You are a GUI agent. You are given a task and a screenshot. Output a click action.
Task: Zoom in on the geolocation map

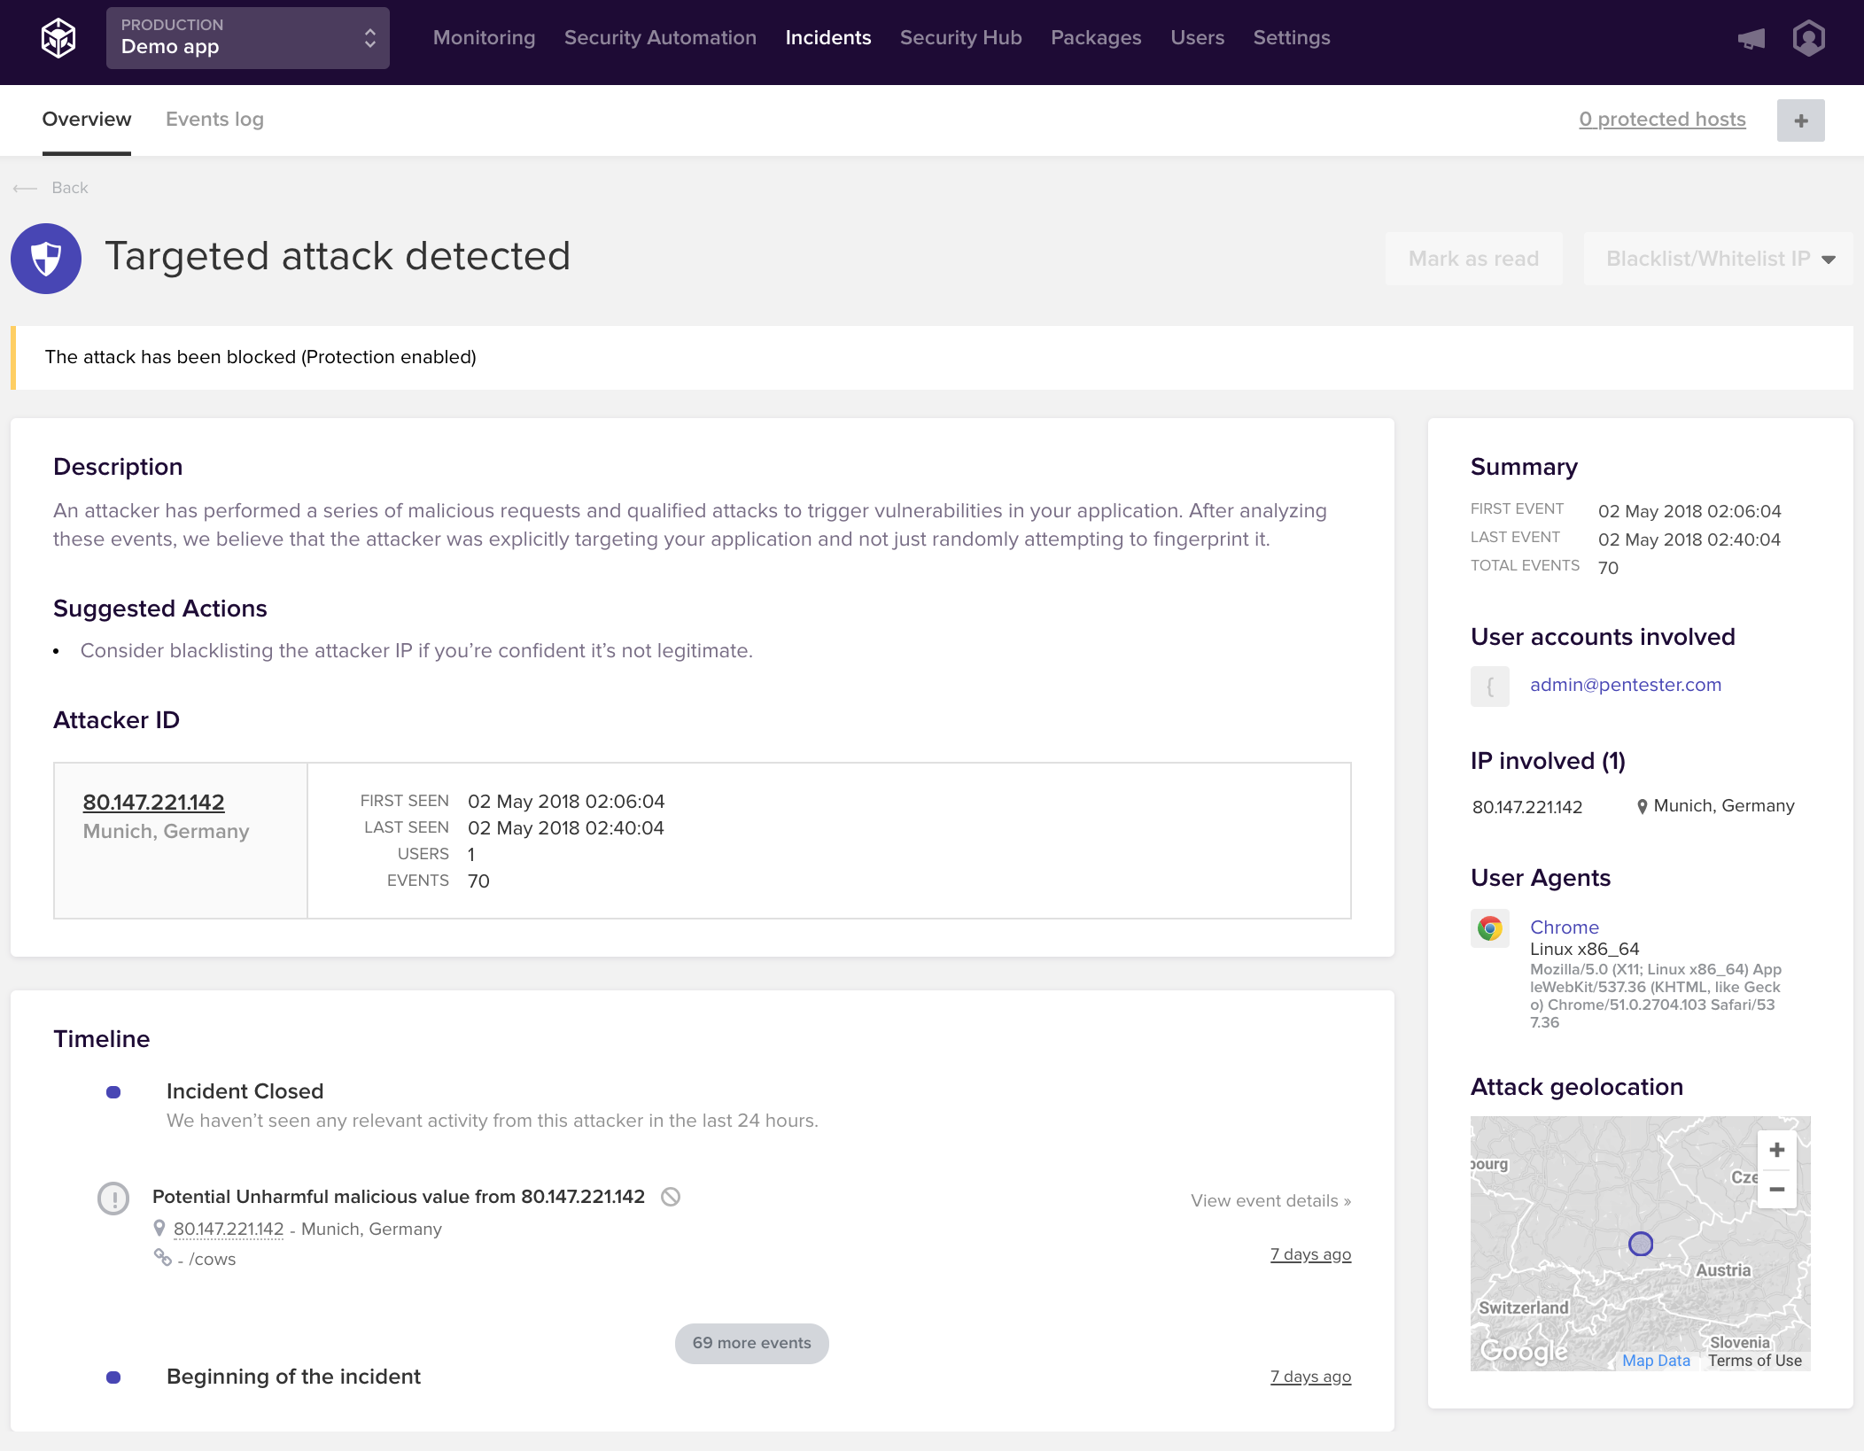point(1776,1150)
